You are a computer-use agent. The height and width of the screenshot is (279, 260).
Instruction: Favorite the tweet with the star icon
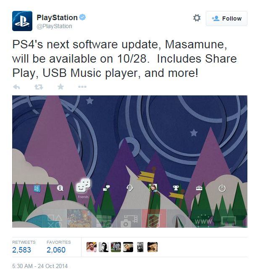point(60,87)
